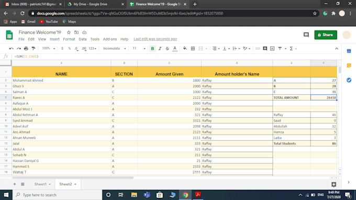Bookmark this page with the star icon
Image resolution: width=356 pixels, height=200 pixels.
(x=315, y=14)
